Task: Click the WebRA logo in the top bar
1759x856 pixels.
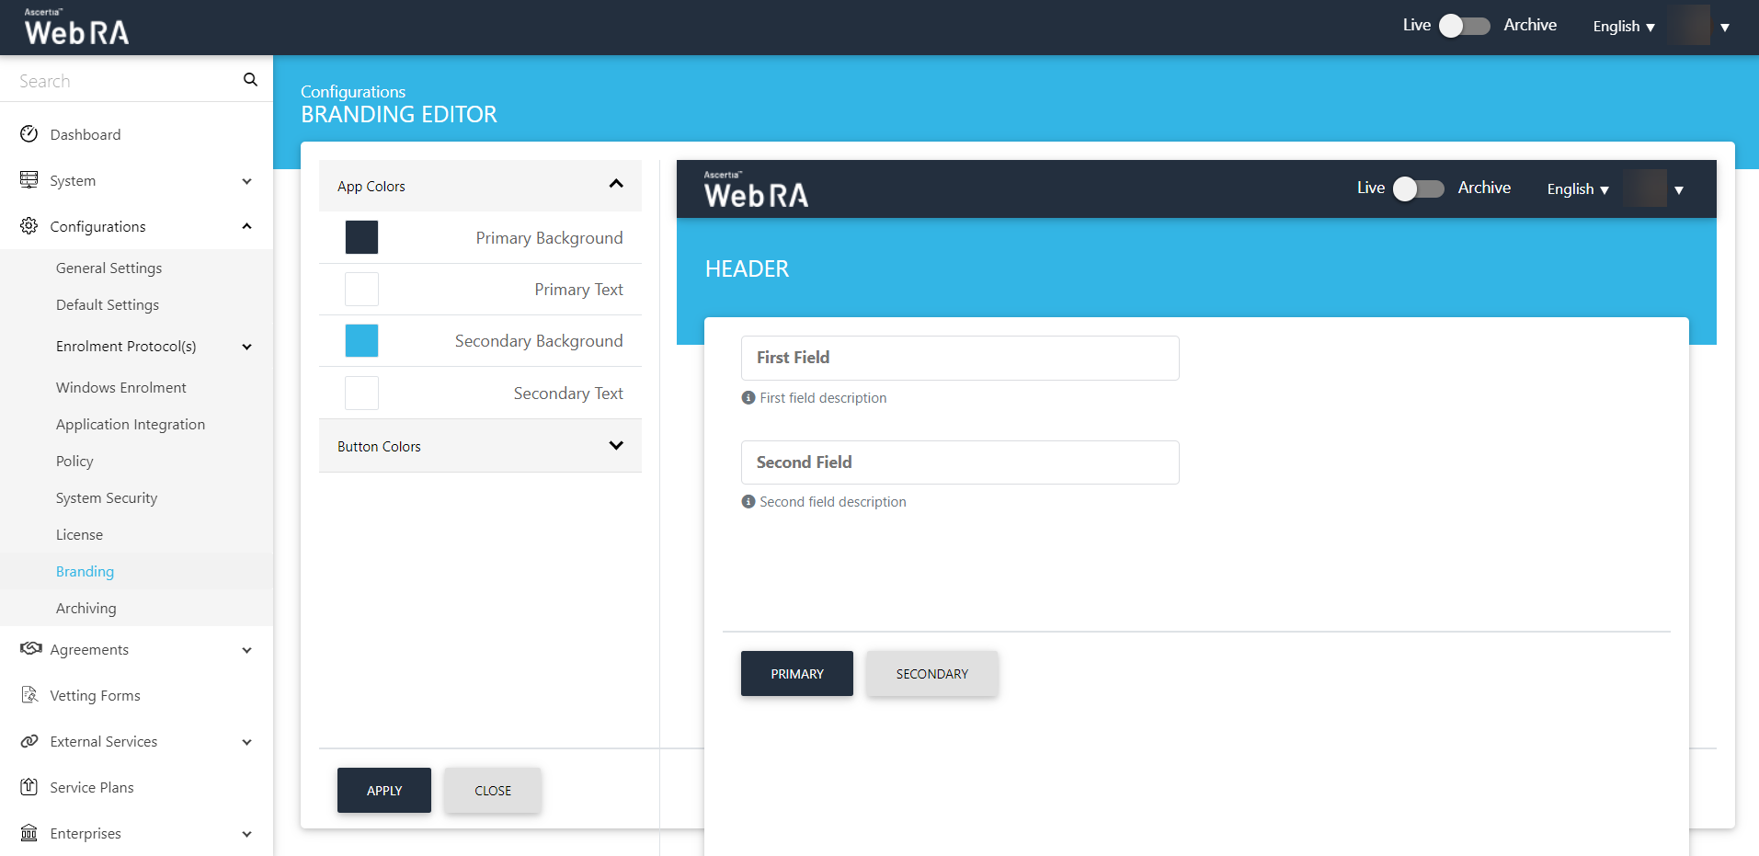Action: tap(76, 27)
